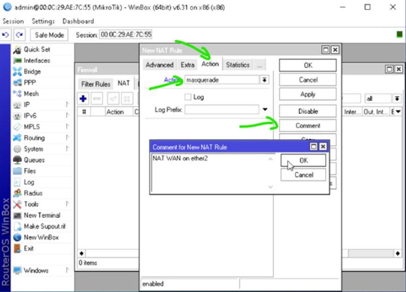
Task: Select the Action tab in NAT Rule
Action: click(210, 64)
